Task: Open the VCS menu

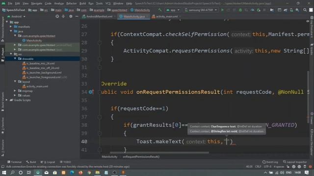Action: 108,3
